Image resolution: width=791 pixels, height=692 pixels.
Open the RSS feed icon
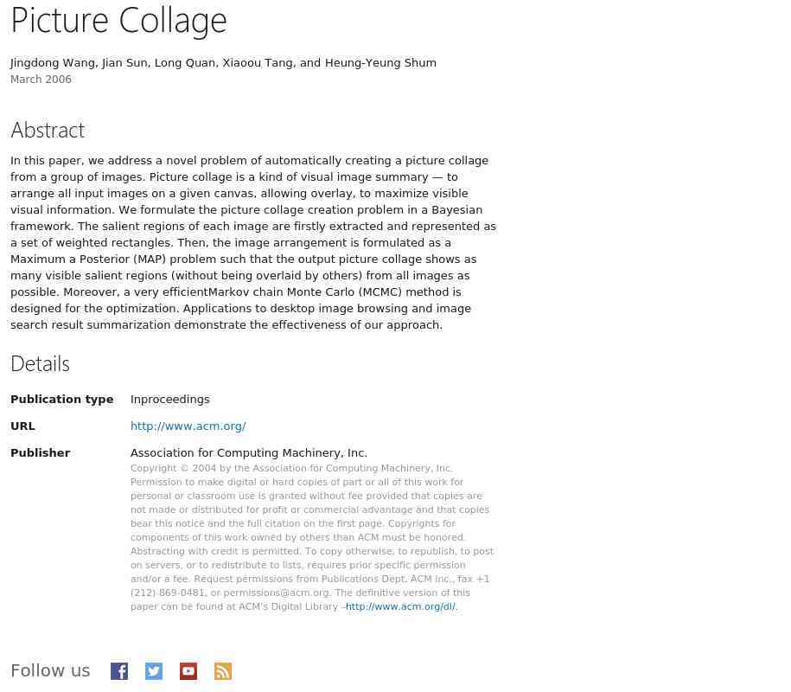pyautogui.click(x=223, y=671)
